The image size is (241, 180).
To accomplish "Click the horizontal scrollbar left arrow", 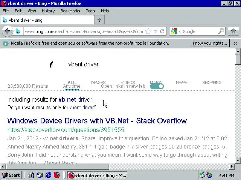I will coord(3,166).
